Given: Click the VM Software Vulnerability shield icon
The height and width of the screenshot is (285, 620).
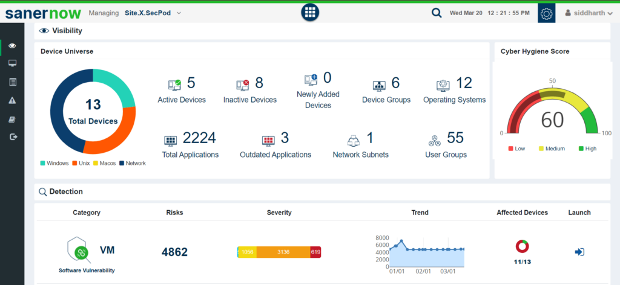Looking at the screenshot, I should click(x=79, y=250).
